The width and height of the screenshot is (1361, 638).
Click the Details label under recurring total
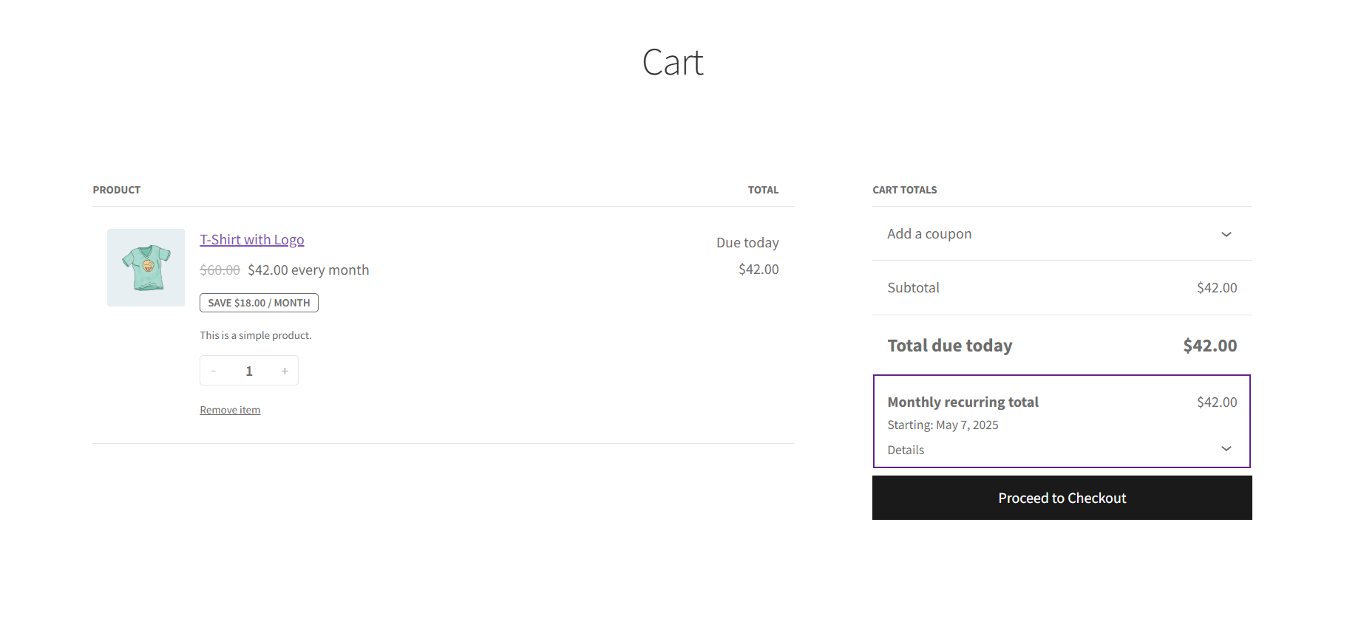[906, 450]
